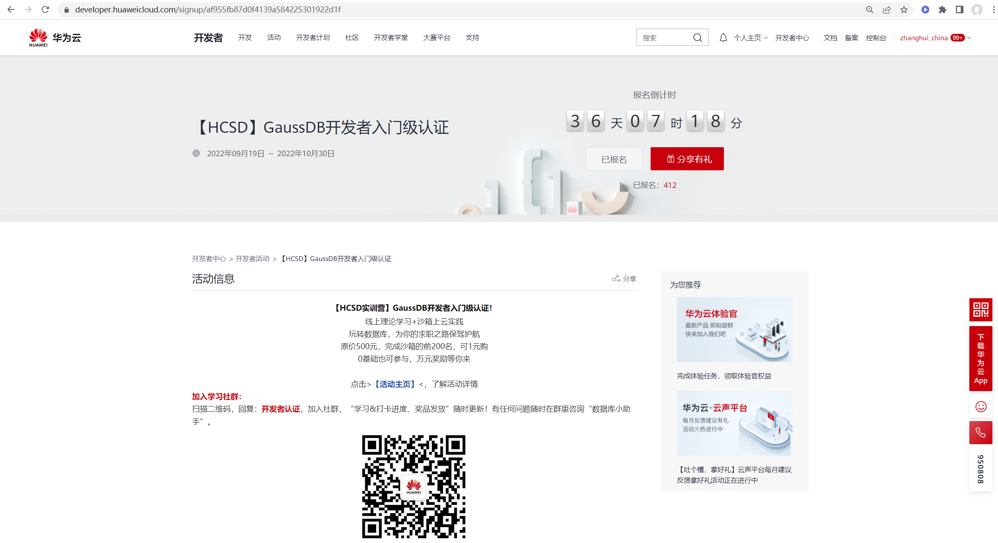The image size is (998, 543).
Task: Reload the page in browser
Action: pos(45,9)
